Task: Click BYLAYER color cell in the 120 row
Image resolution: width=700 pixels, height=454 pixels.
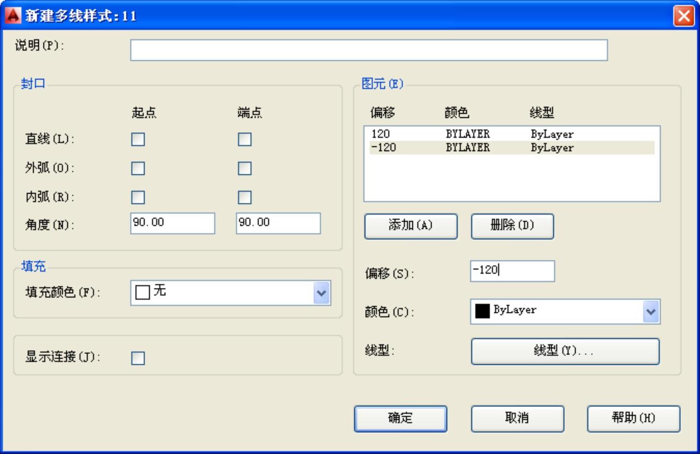Action: [x=468, y=134]
